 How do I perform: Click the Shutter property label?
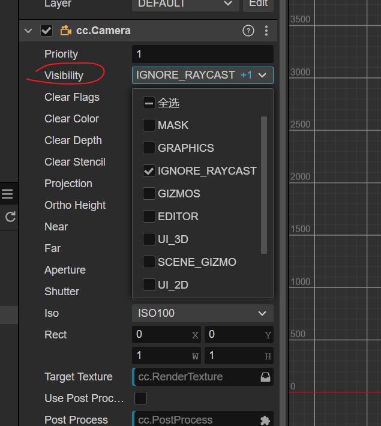62,292
